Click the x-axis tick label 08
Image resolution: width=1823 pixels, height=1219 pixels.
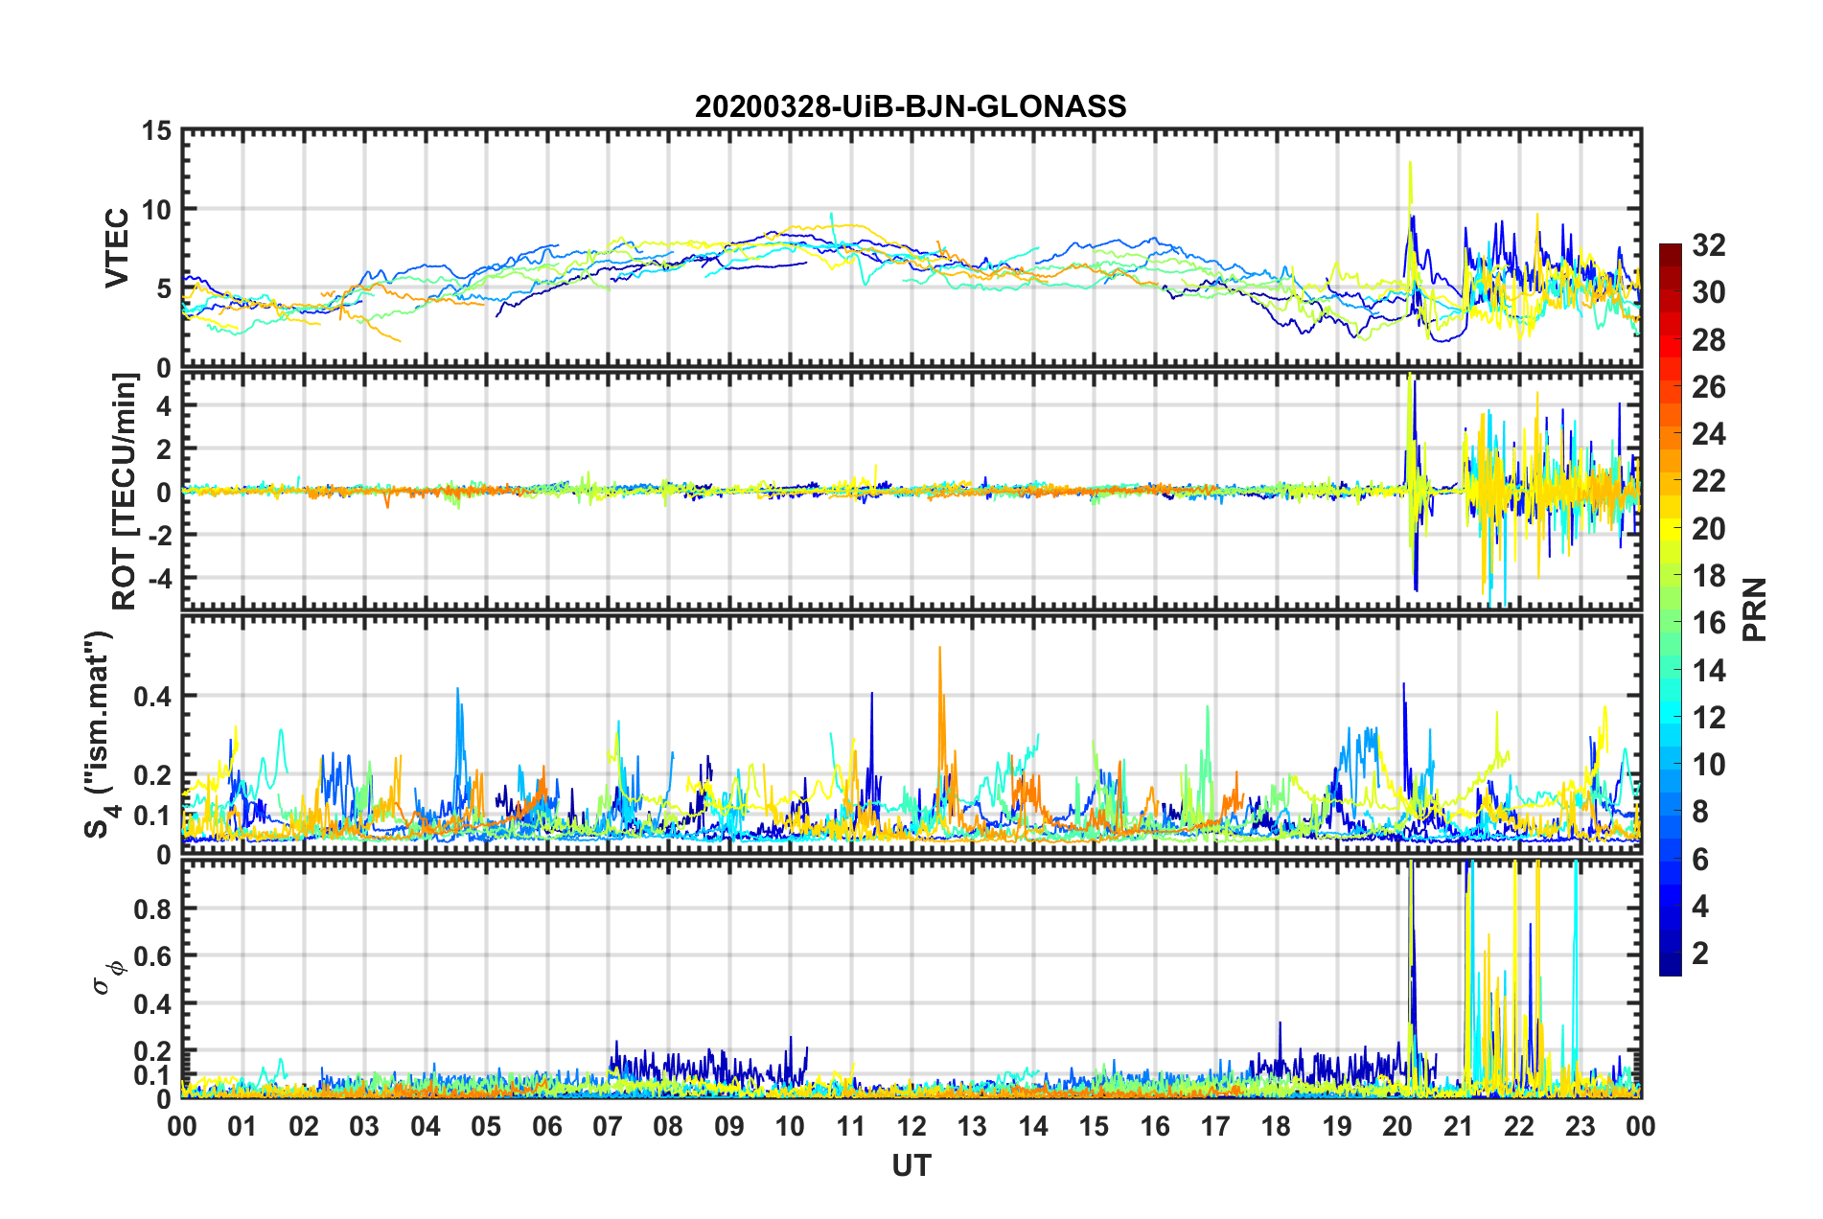pyautogui.click(x=668, y=1126)
